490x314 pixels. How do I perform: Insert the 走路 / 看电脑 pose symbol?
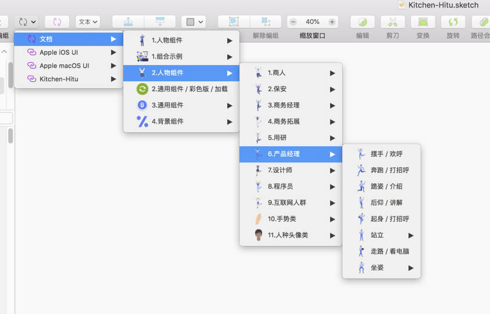381,251
